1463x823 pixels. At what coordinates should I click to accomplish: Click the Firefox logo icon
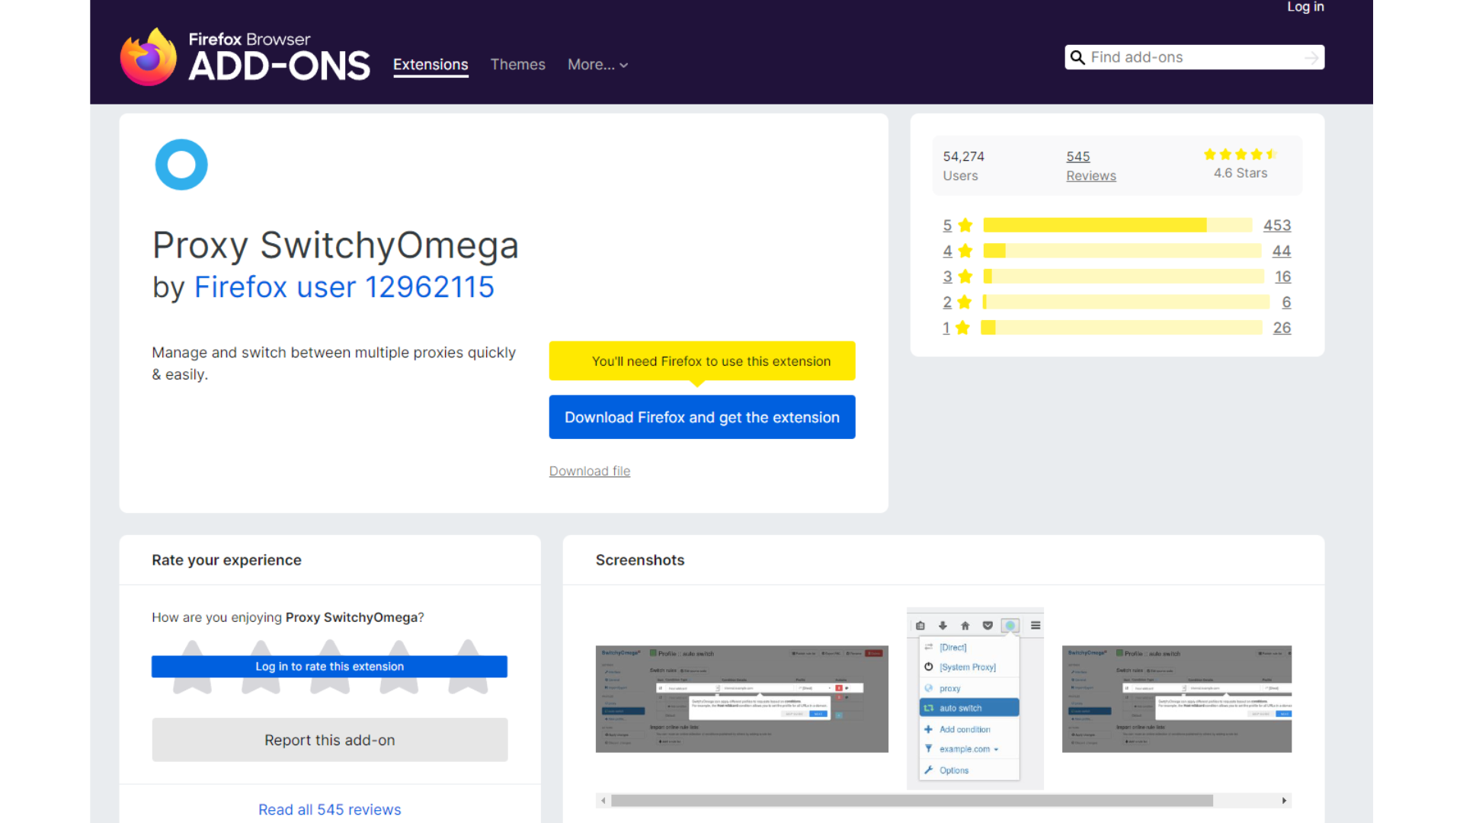tap(149, 57)
